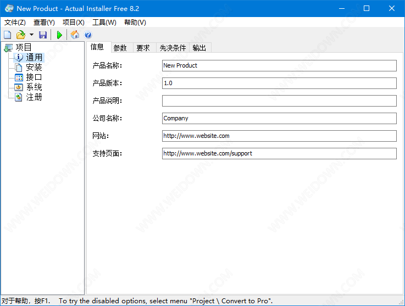Expand the open-project dropdown arrow
Image resolution: width=405 pixels, height=306 pixels.
(x=31, y=35)
